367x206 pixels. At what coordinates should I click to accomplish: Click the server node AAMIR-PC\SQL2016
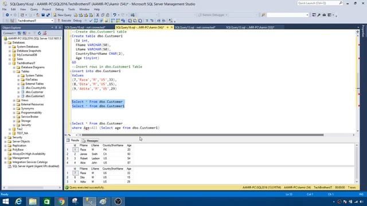[x=34, y=38]
